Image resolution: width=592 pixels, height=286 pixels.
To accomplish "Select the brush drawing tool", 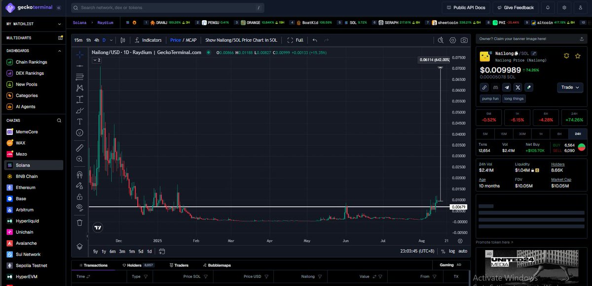I will pos(79,110).
